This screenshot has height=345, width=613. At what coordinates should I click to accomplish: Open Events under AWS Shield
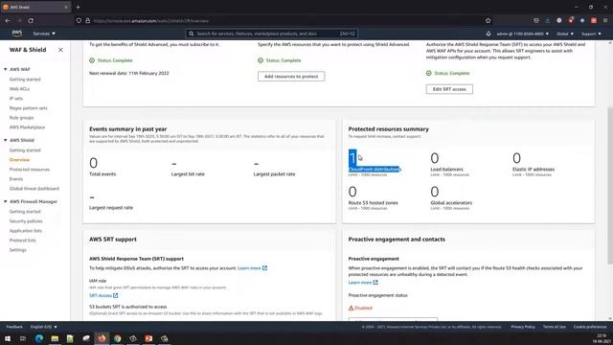(16, 179)
